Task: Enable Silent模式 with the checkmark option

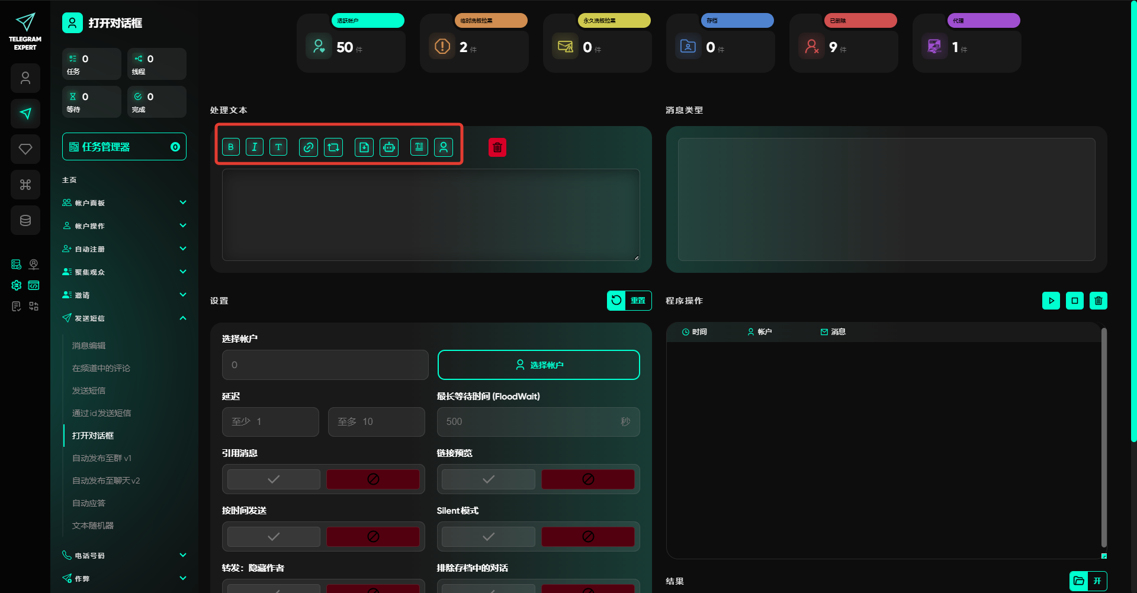Action: click(x=489, y=537)
